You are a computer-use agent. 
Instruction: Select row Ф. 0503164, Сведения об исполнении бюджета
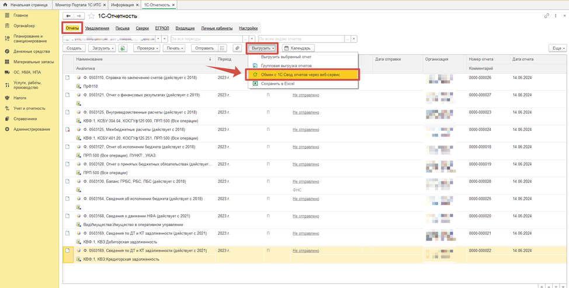pyautogui.click(x=314, y=203)
